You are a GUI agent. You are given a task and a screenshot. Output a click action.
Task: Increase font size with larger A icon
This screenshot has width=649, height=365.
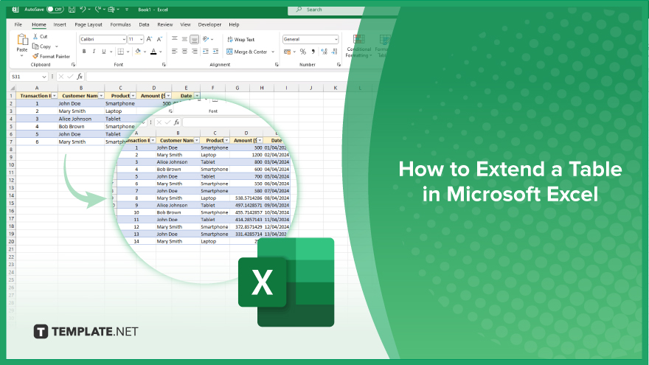tap(150, 39)
